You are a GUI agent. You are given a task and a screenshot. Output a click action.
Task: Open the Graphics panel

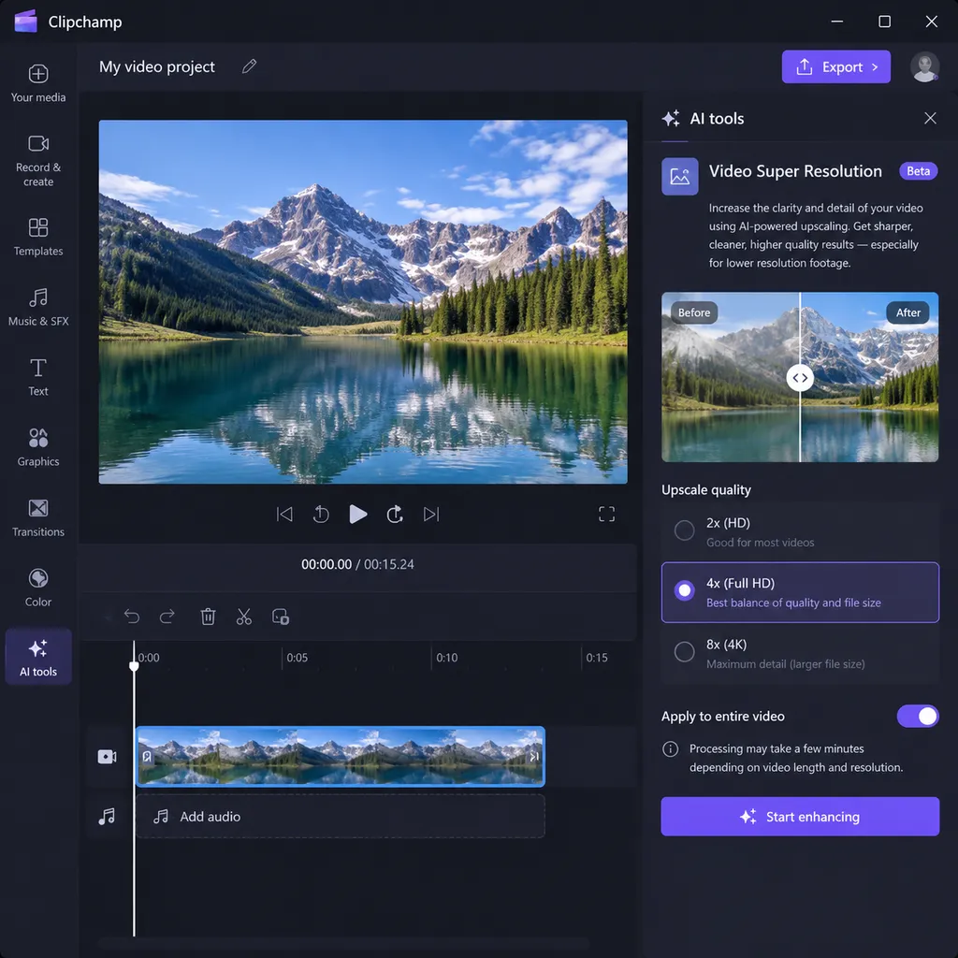click(37, 448)
